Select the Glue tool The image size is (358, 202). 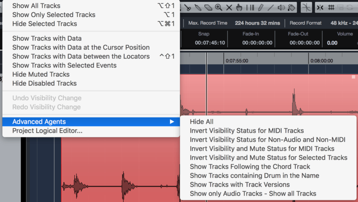tap(198, 8)
